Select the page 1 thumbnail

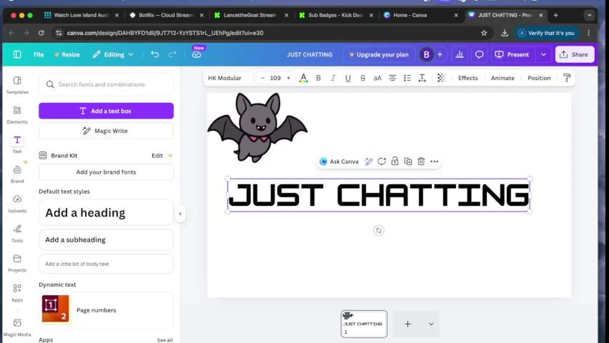tap(364, 324)
